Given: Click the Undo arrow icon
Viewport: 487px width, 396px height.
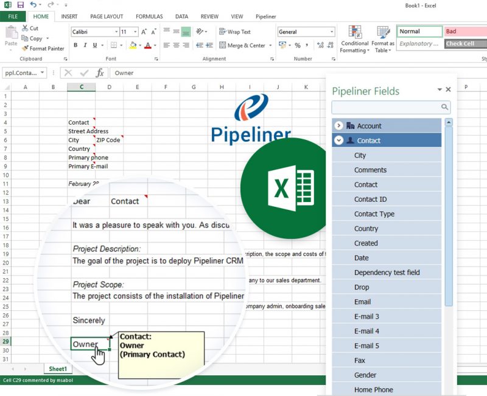Looking at the screenshot, I should point(33,5).
